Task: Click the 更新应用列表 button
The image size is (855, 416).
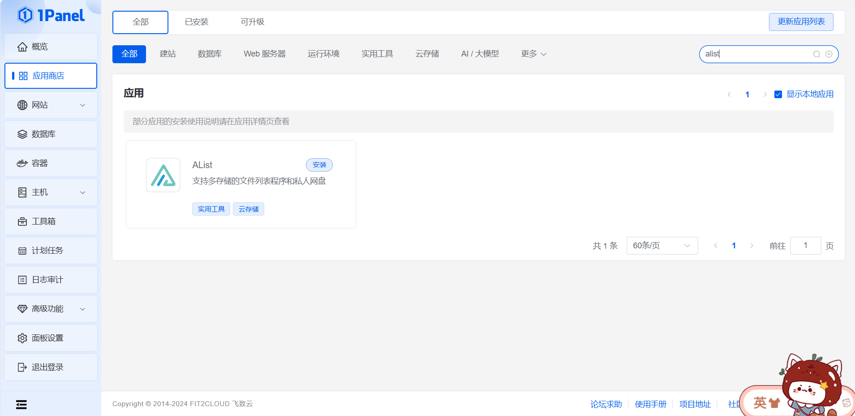Action: (801, 22)
